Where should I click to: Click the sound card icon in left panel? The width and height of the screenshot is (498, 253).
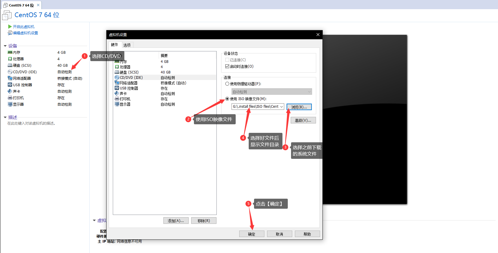(x=10, y=91)
